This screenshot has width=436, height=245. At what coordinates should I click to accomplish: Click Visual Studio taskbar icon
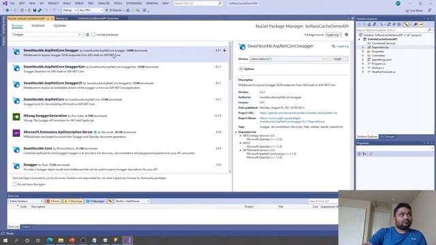[x=127, y=240]
